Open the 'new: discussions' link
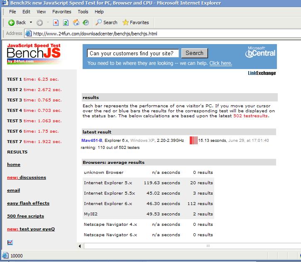The image size is (301, 262). coord(27,178)
